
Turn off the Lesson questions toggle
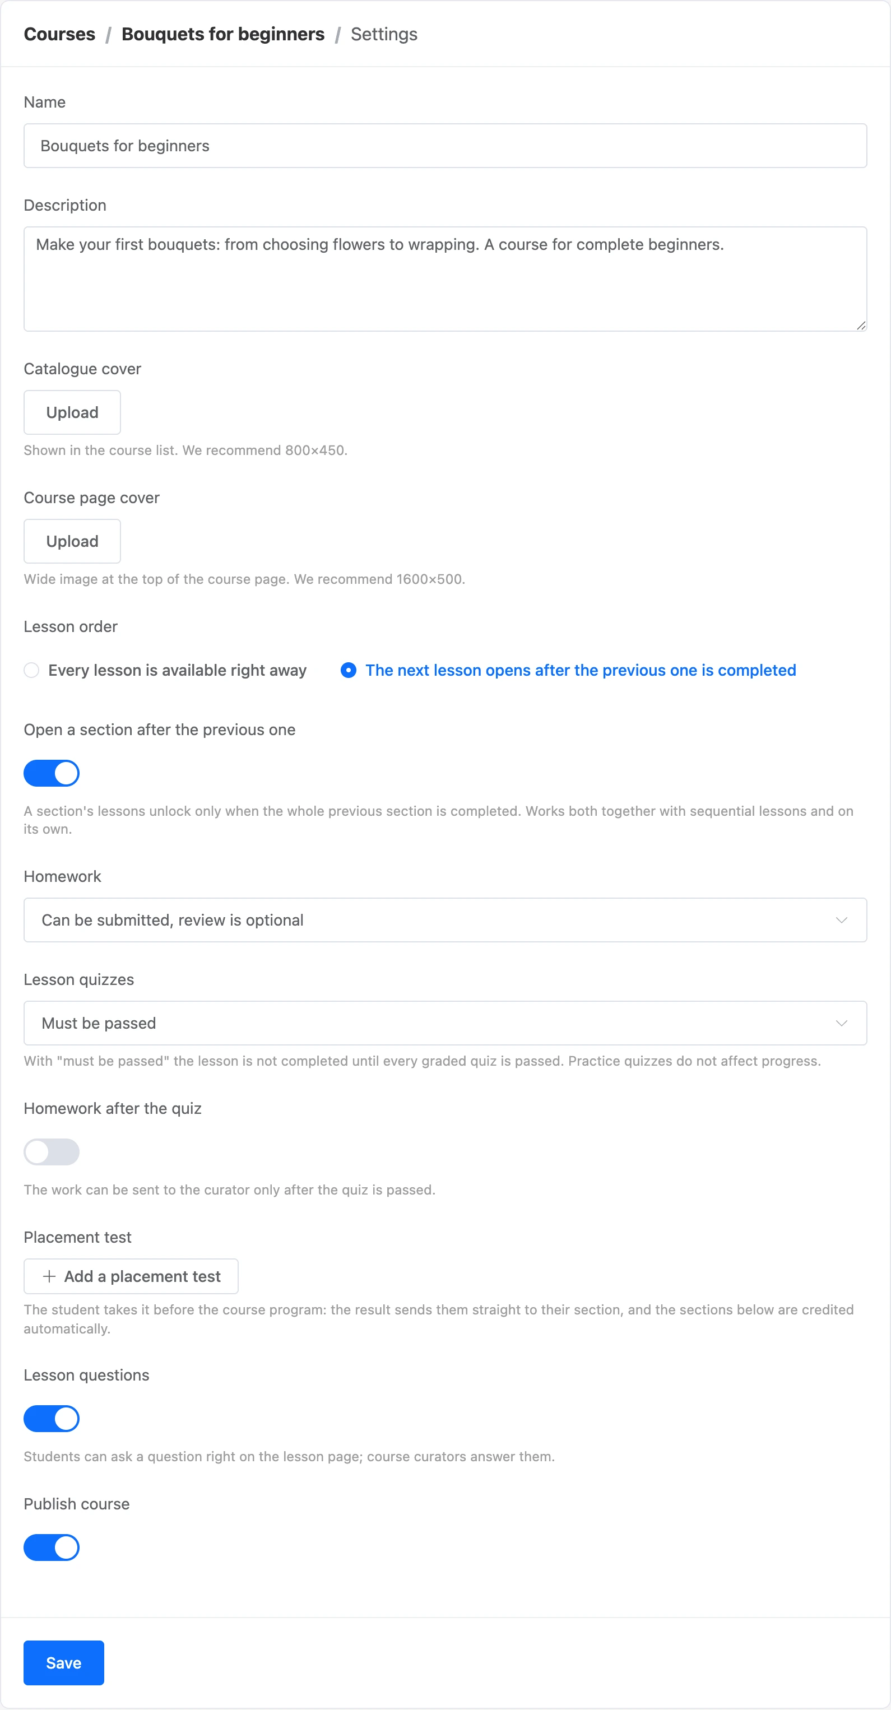[52, 1419]
